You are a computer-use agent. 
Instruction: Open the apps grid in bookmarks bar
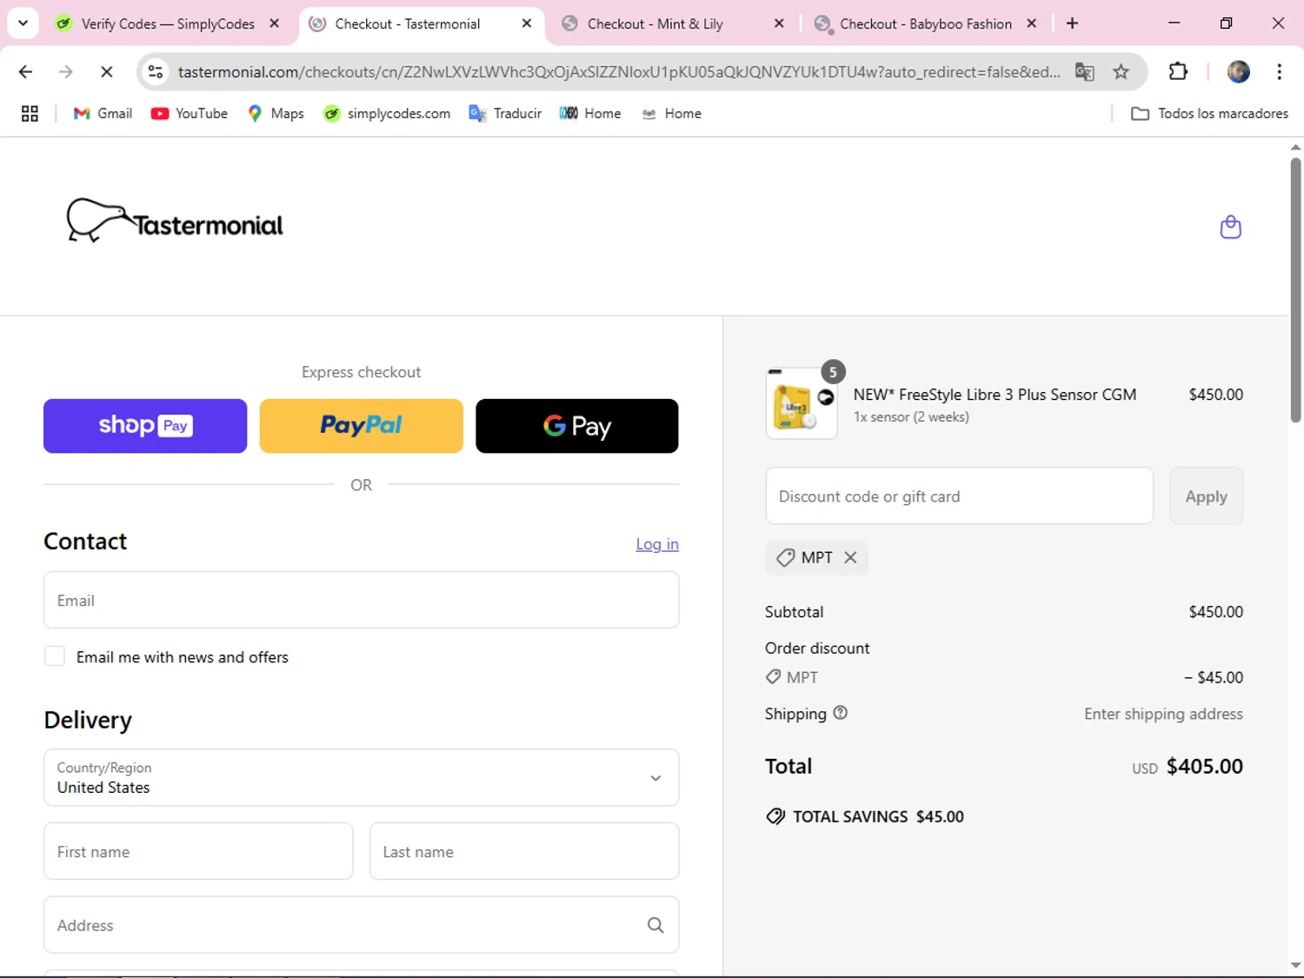click(x=30, y=113)
